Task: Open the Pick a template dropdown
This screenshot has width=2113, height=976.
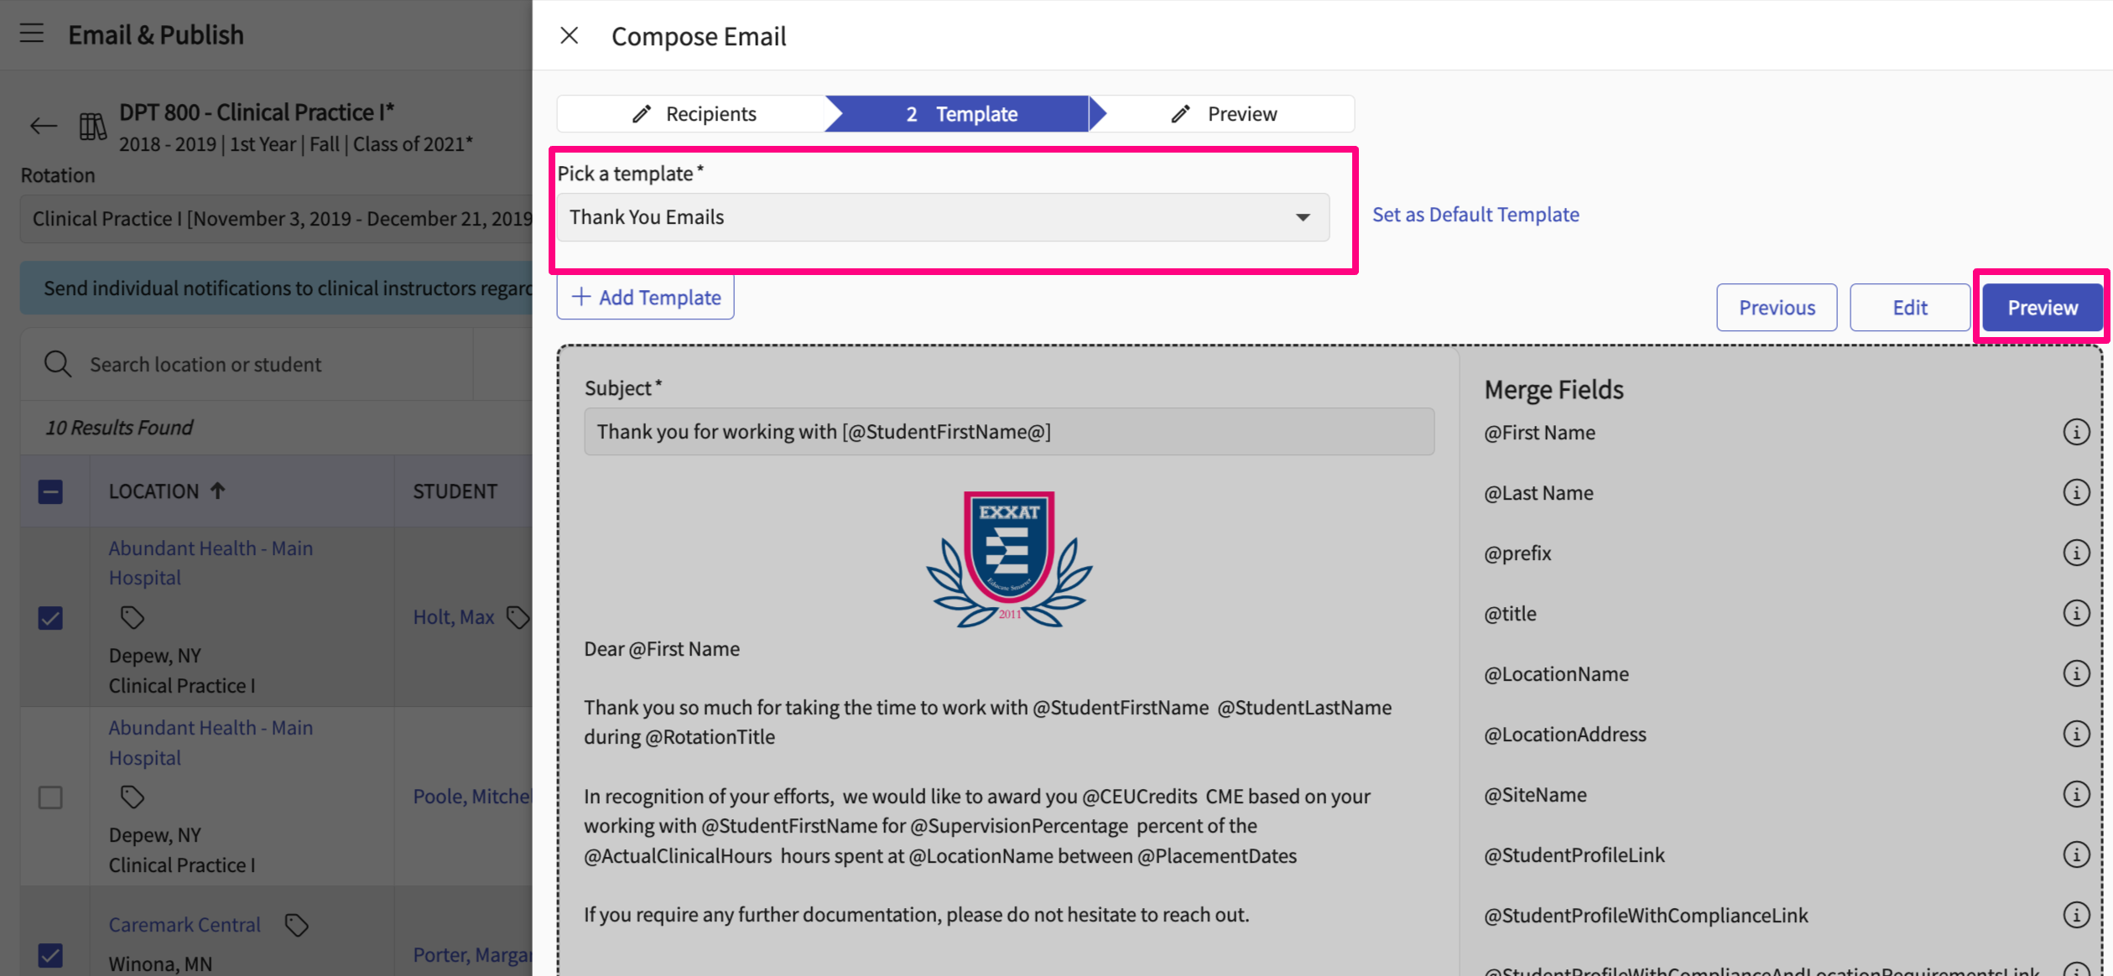Action: tap(942, 217)
